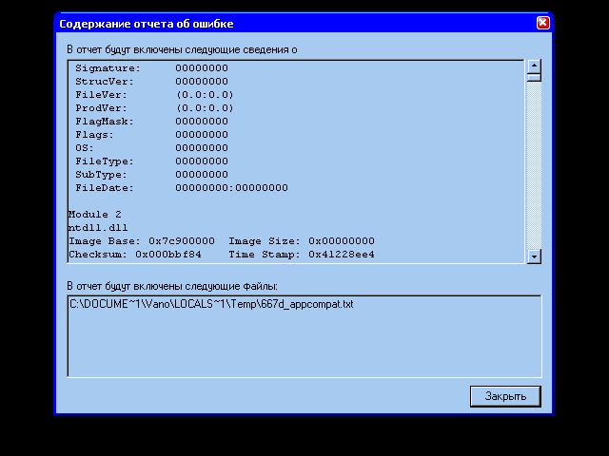The width and height of the screenshot is (609, 456).
Task: Select the StrucVer line in the report
Action: (x=151, y=82)
